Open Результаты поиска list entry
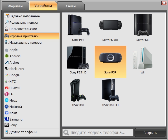This screenshot has width=168, height=140. [x=23, y=23]
